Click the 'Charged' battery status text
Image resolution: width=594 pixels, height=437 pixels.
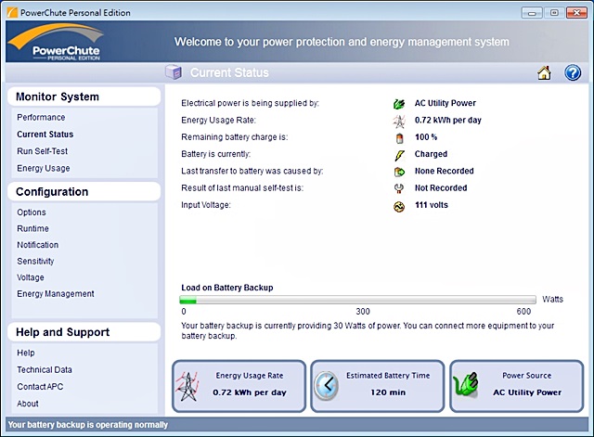click(431, 154)
